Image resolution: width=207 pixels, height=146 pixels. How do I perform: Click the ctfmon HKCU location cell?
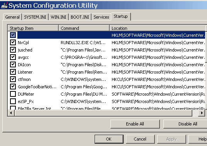(158, 79)
